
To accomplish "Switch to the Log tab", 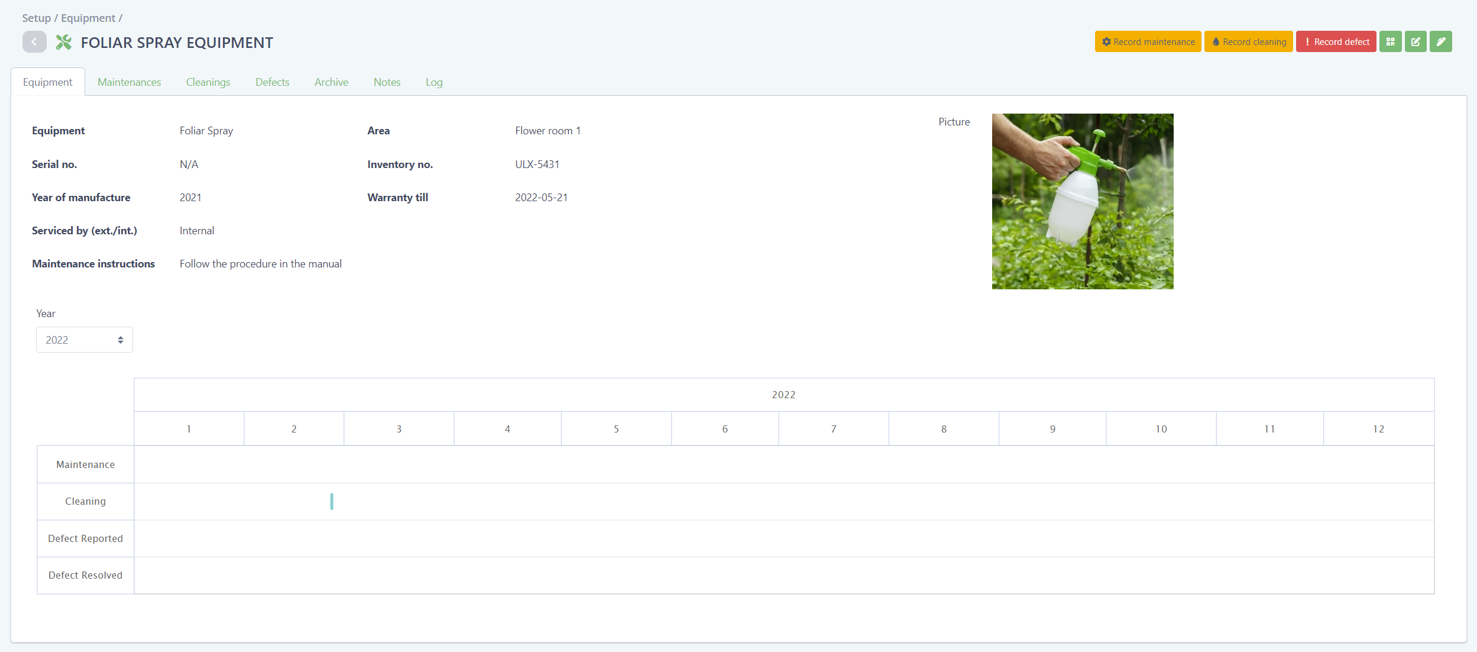I will pos(434,82).
